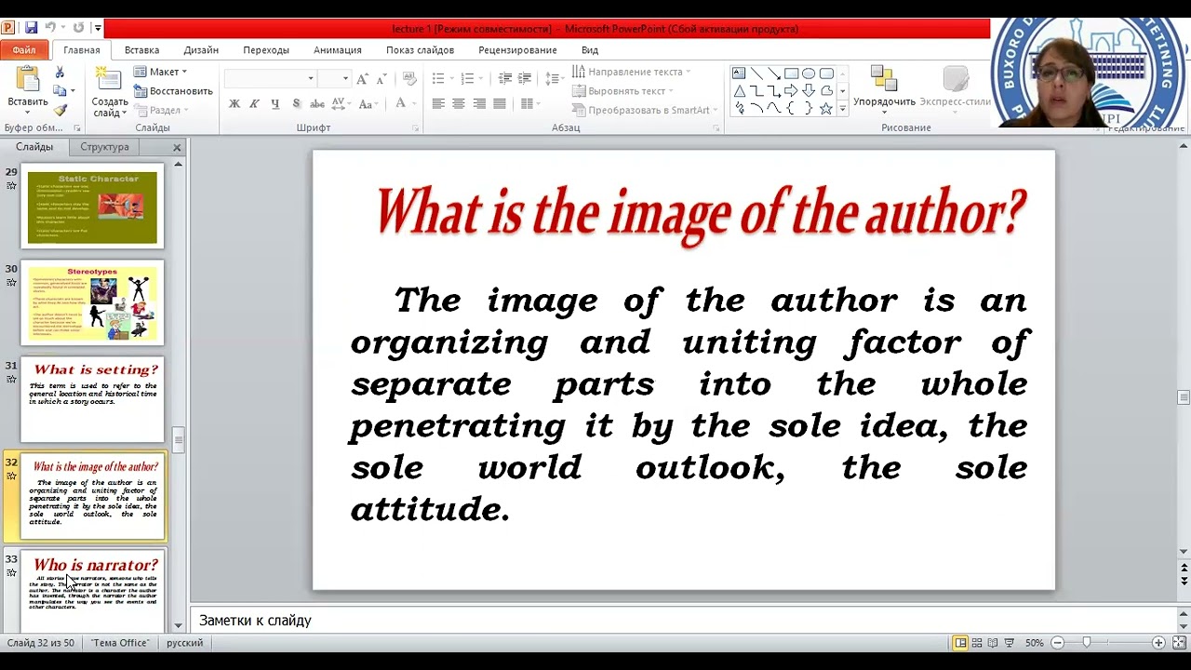Click the Copy icon in clipboard group

(60, 91)
